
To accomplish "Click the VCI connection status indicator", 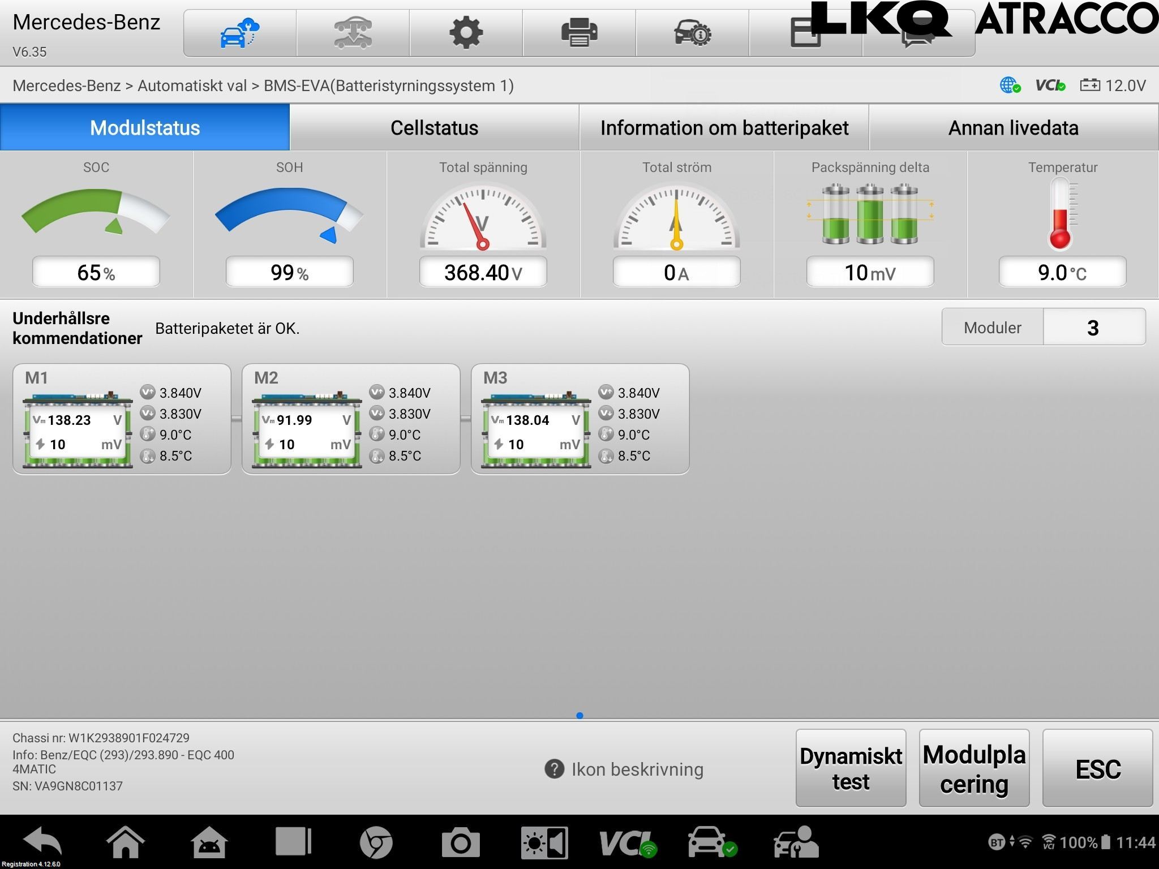I will click(1050, 85).
